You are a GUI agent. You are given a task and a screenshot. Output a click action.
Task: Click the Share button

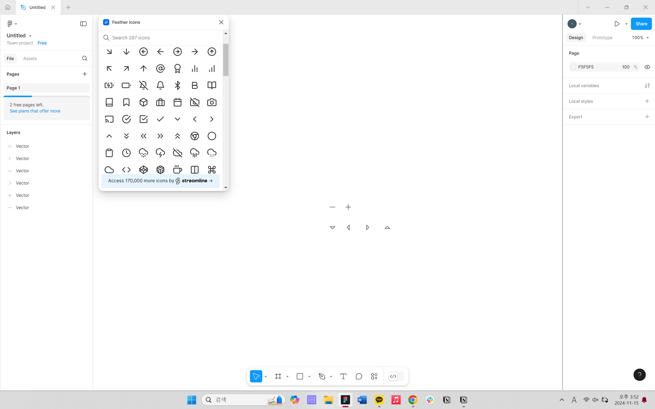pos(641,24)
